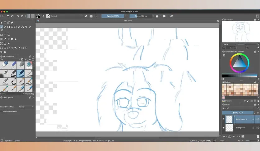Open the brush blending mode Normal dropdown

(67, 16)
